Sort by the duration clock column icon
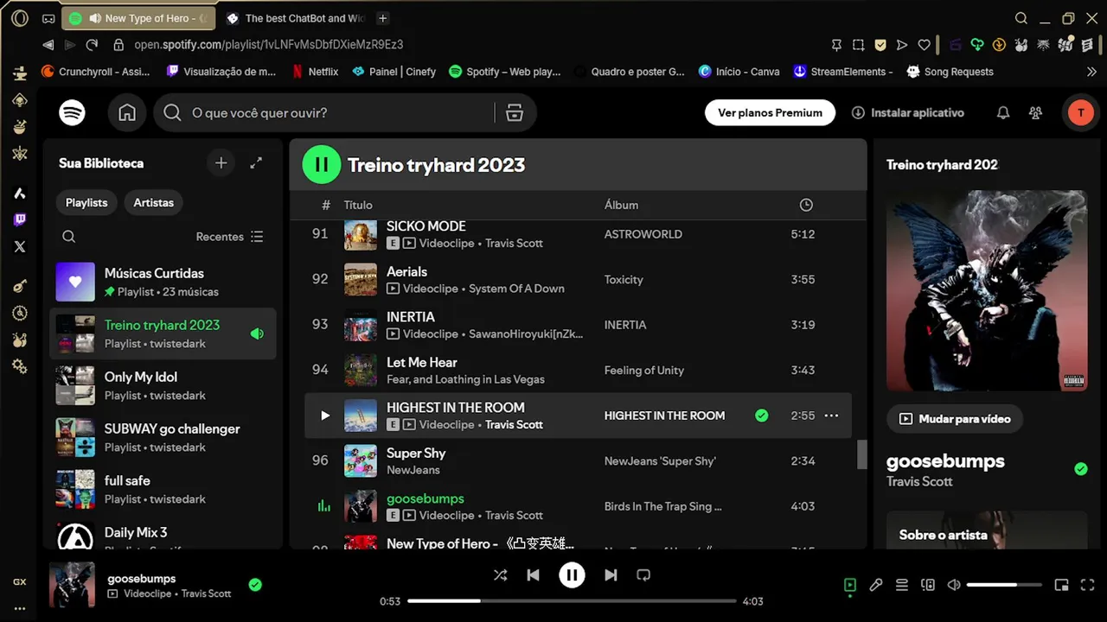The image size is (1107, 622). point(806,205)
